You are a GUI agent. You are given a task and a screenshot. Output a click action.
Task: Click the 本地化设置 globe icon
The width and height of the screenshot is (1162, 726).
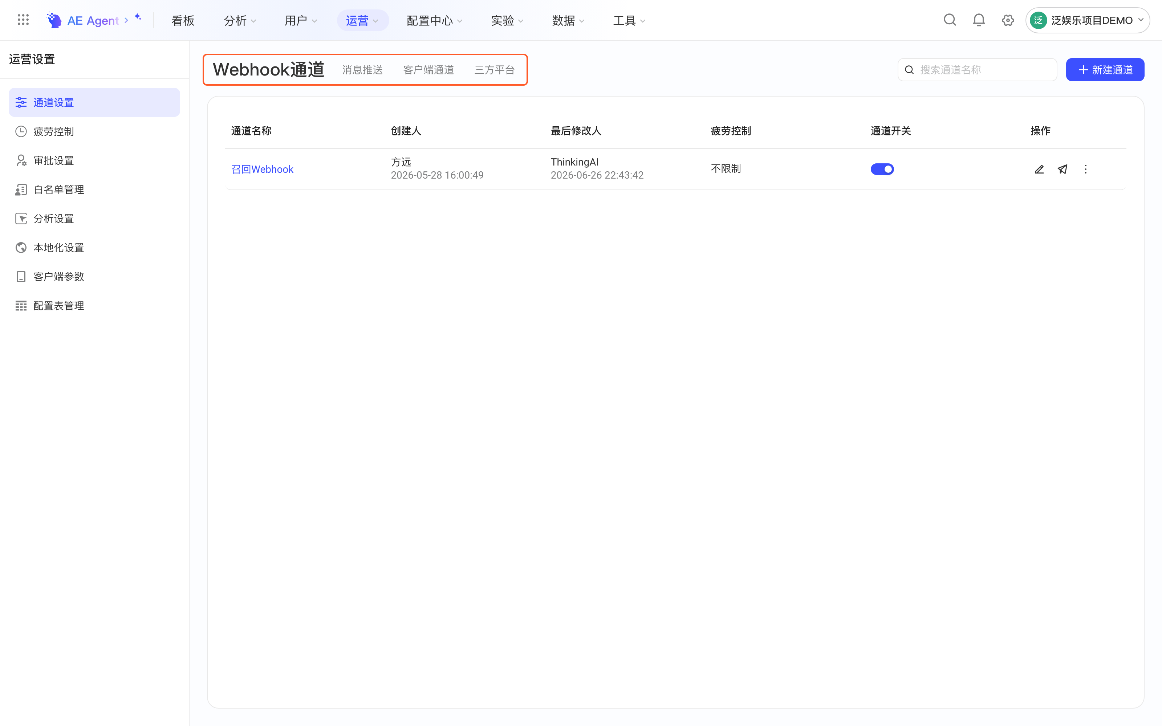pos(21,247)
